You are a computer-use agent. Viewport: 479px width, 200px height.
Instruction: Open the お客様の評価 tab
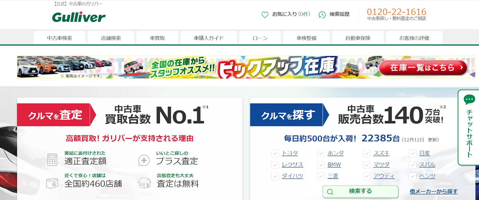tap(414, 38)
